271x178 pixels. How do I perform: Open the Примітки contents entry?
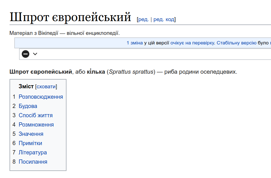click(30, 143)
